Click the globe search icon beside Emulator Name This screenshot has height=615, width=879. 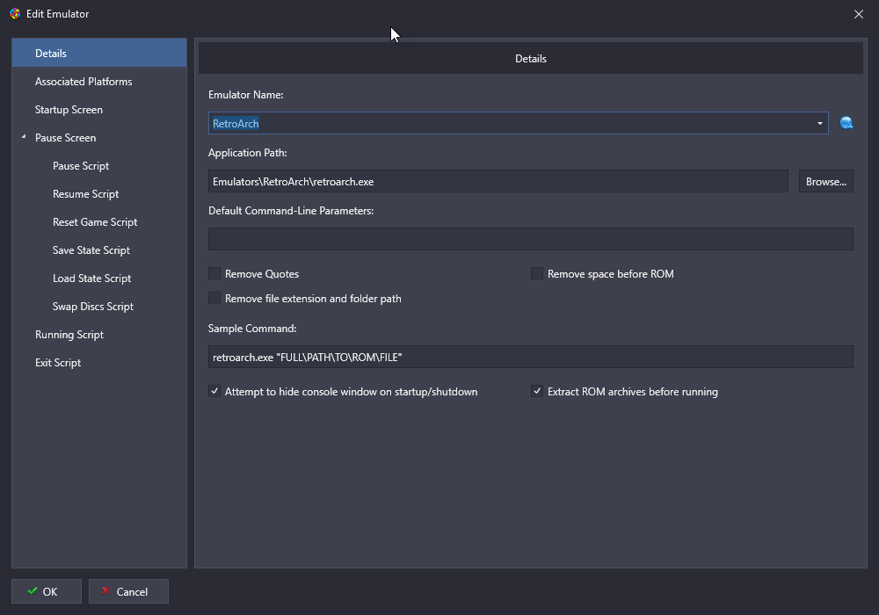click(x=846, y=123)
